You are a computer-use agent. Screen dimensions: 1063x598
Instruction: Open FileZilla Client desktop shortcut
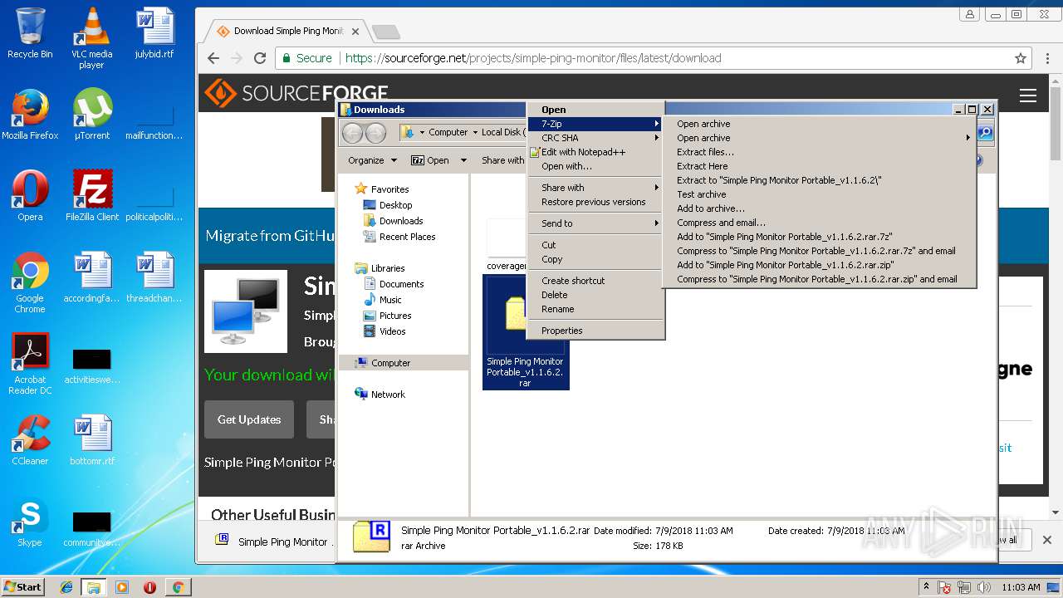(92, 196)
